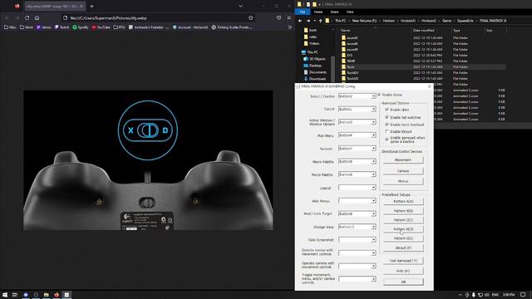Open the Share ribbon tab in Explorer

[x=334, y=12]
